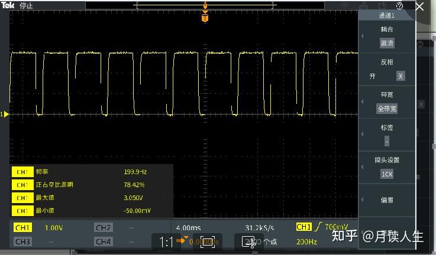The height and width of the screenshot is (255, 436).
Task: Click the network connection icon
Action: point(363,5)
